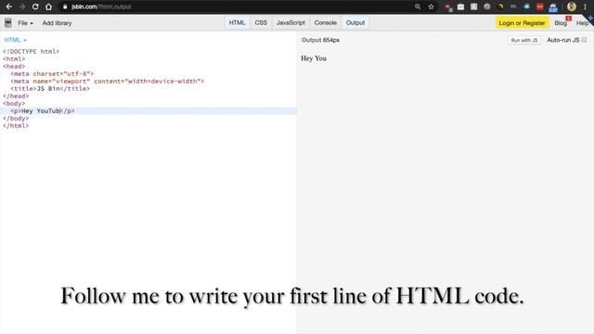594x334 pixels.
Task: Click the zoom magnifier icon in address bar
Action: pyautogui.click(x=418, y=6)
